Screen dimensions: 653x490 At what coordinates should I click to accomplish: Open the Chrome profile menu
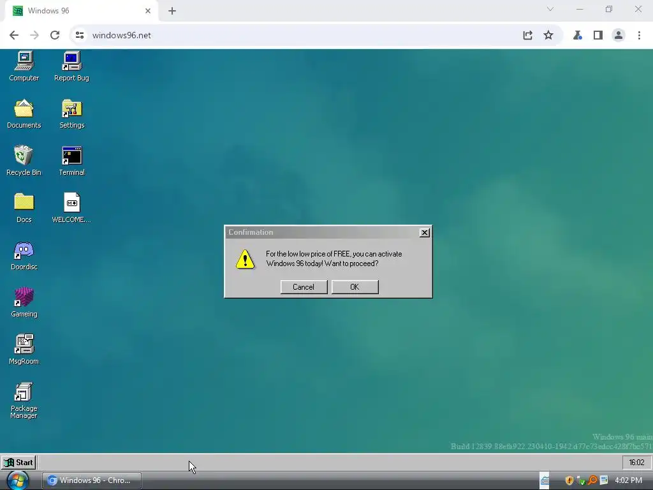[x=619, y=35]
